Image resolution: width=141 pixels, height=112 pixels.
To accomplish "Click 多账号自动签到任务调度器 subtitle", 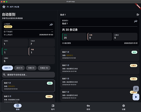I will coord(12,18).
